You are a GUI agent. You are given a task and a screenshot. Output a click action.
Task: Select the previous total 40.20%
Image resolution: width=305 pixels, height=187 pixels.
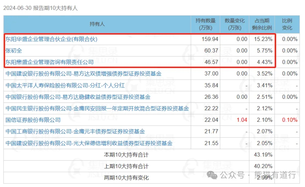click(263, 166)
